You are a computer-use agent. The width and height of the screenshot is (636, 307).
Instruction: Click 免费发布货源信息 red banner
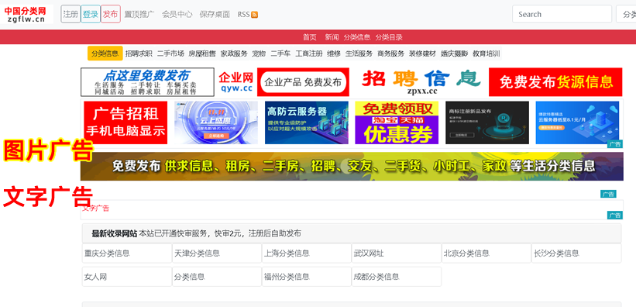click(x=555, y=82)
